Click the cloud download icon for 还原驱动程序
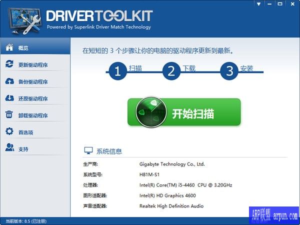Image resolution: width=300 pixels, height=225 pixels. (x=9, y=98)
